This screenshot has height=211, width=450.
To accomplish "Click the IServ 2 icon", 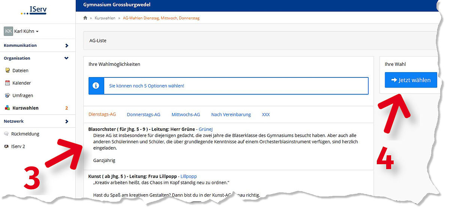I will pyautogui.click(x=6, y=147).
